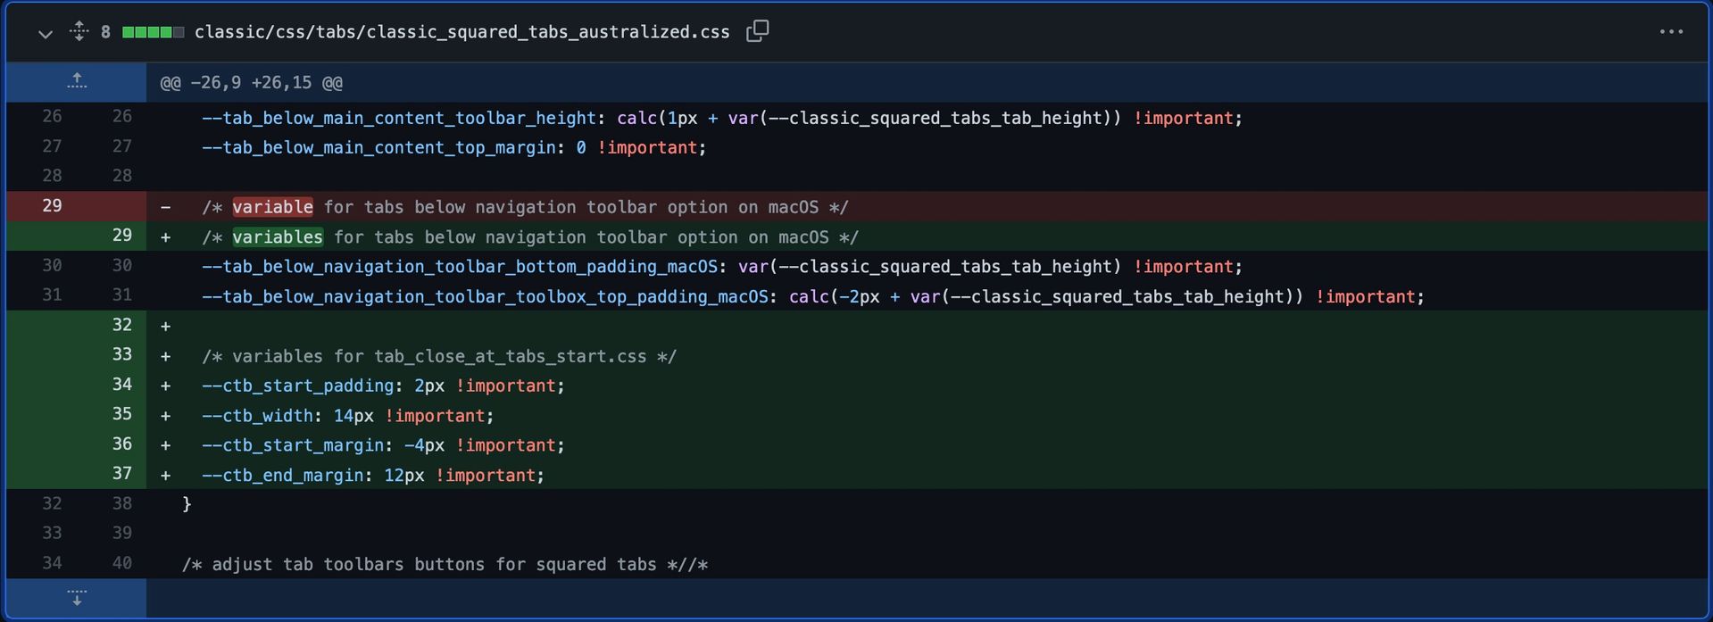Click --tab_below_navigation_toolbar_toolbox_top_padding_macOS property

pyautogui.click(x=484, y=296)
